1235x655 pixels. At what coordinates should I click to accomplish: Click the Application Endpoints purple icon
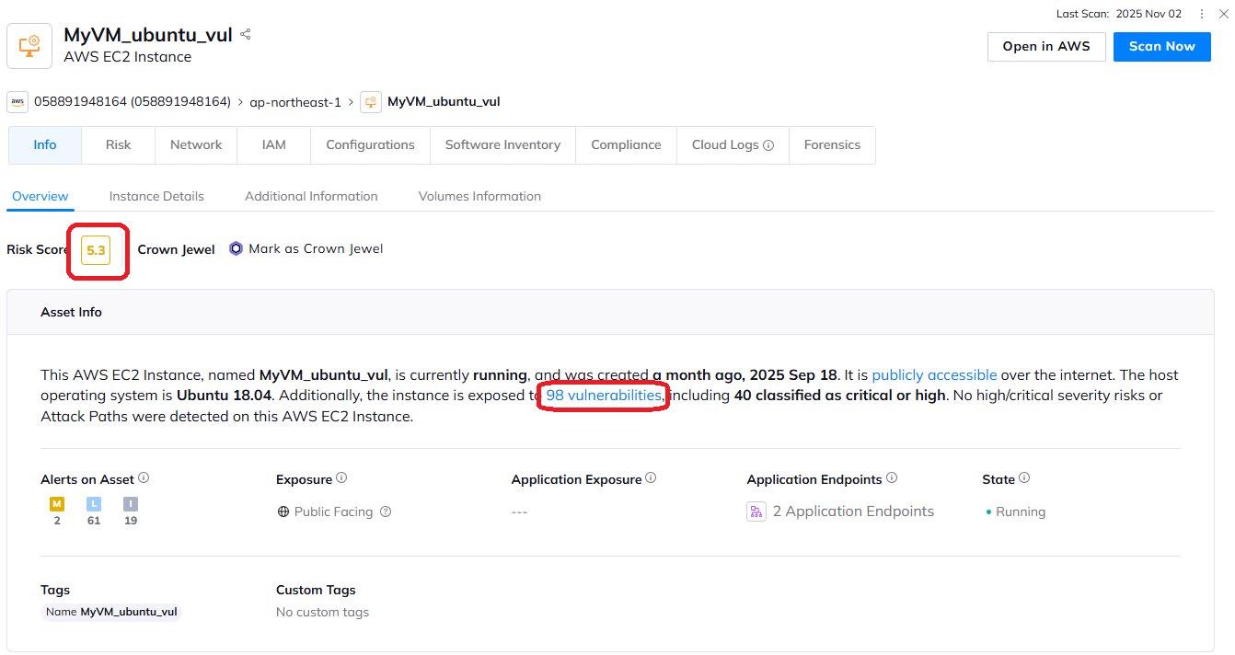(756, 511)
